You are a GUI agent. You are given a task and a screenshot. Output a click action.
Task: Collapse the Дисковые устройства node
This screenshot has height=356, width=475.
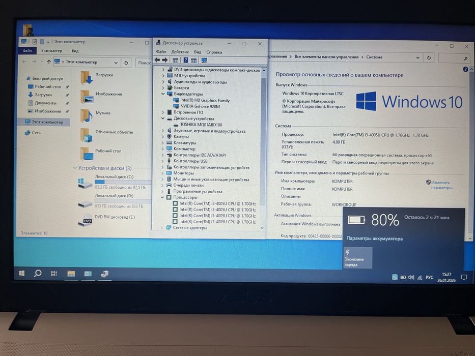(x=163, y=118)
